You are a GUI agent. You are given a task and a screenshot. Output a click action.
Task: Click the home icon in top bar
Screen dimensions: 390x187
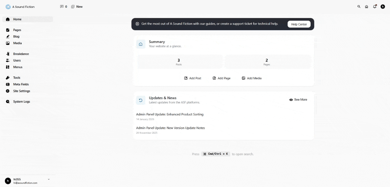(x=367, y=7)
